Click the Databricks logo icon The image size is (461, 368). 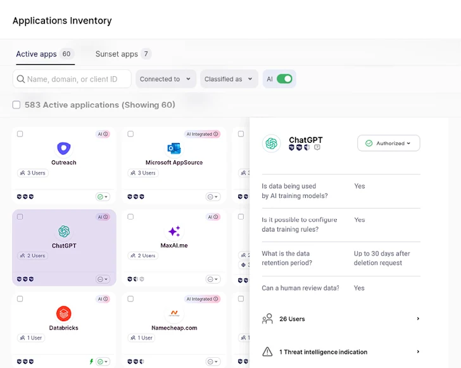[x=64, y=313]
